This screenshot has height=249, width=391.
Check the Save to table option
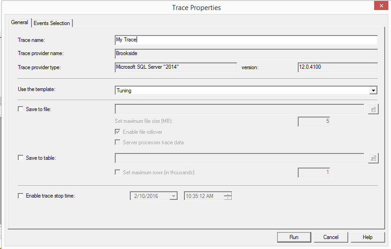click(x=20, y=158)
